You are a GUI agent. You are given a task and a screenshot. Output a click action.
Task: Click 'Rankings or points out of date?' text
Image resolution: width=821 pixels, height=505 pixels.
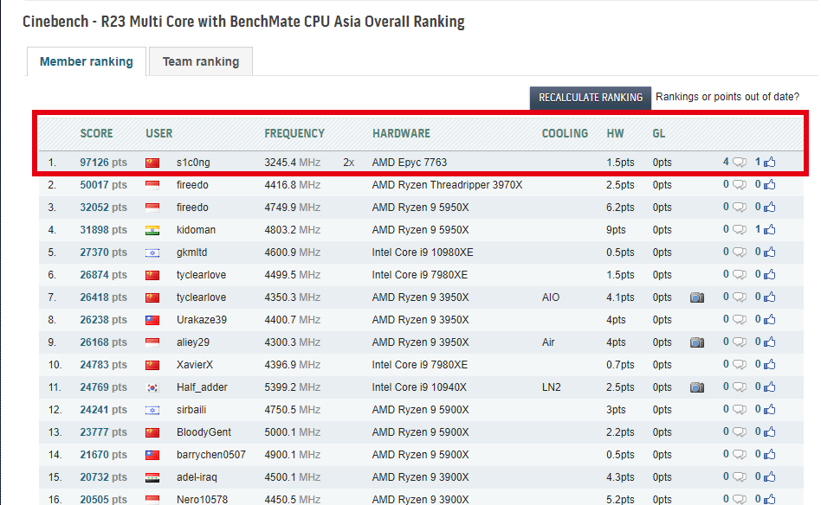727,97
